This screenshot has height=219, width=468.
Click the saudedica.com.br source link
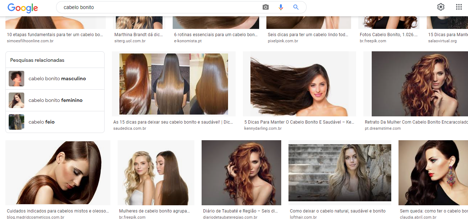coord(130,128)
